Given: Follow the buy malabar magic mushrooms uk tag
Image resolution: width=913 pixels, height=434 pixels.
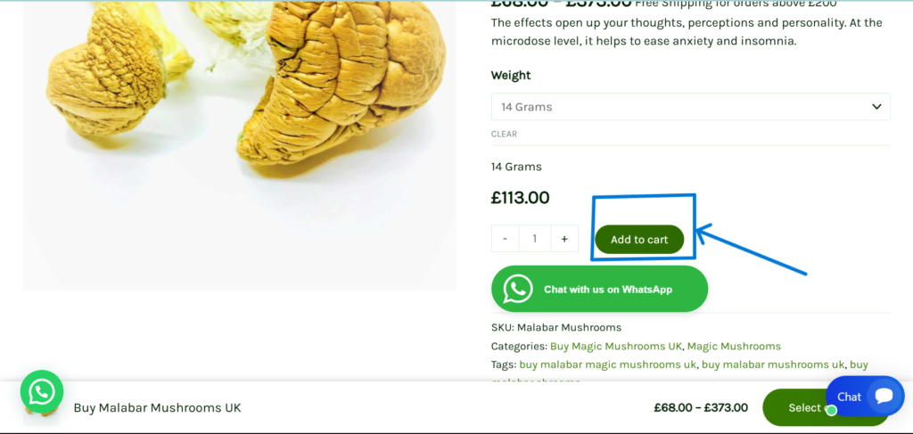Looking at the screenshot, I should 608,364.
